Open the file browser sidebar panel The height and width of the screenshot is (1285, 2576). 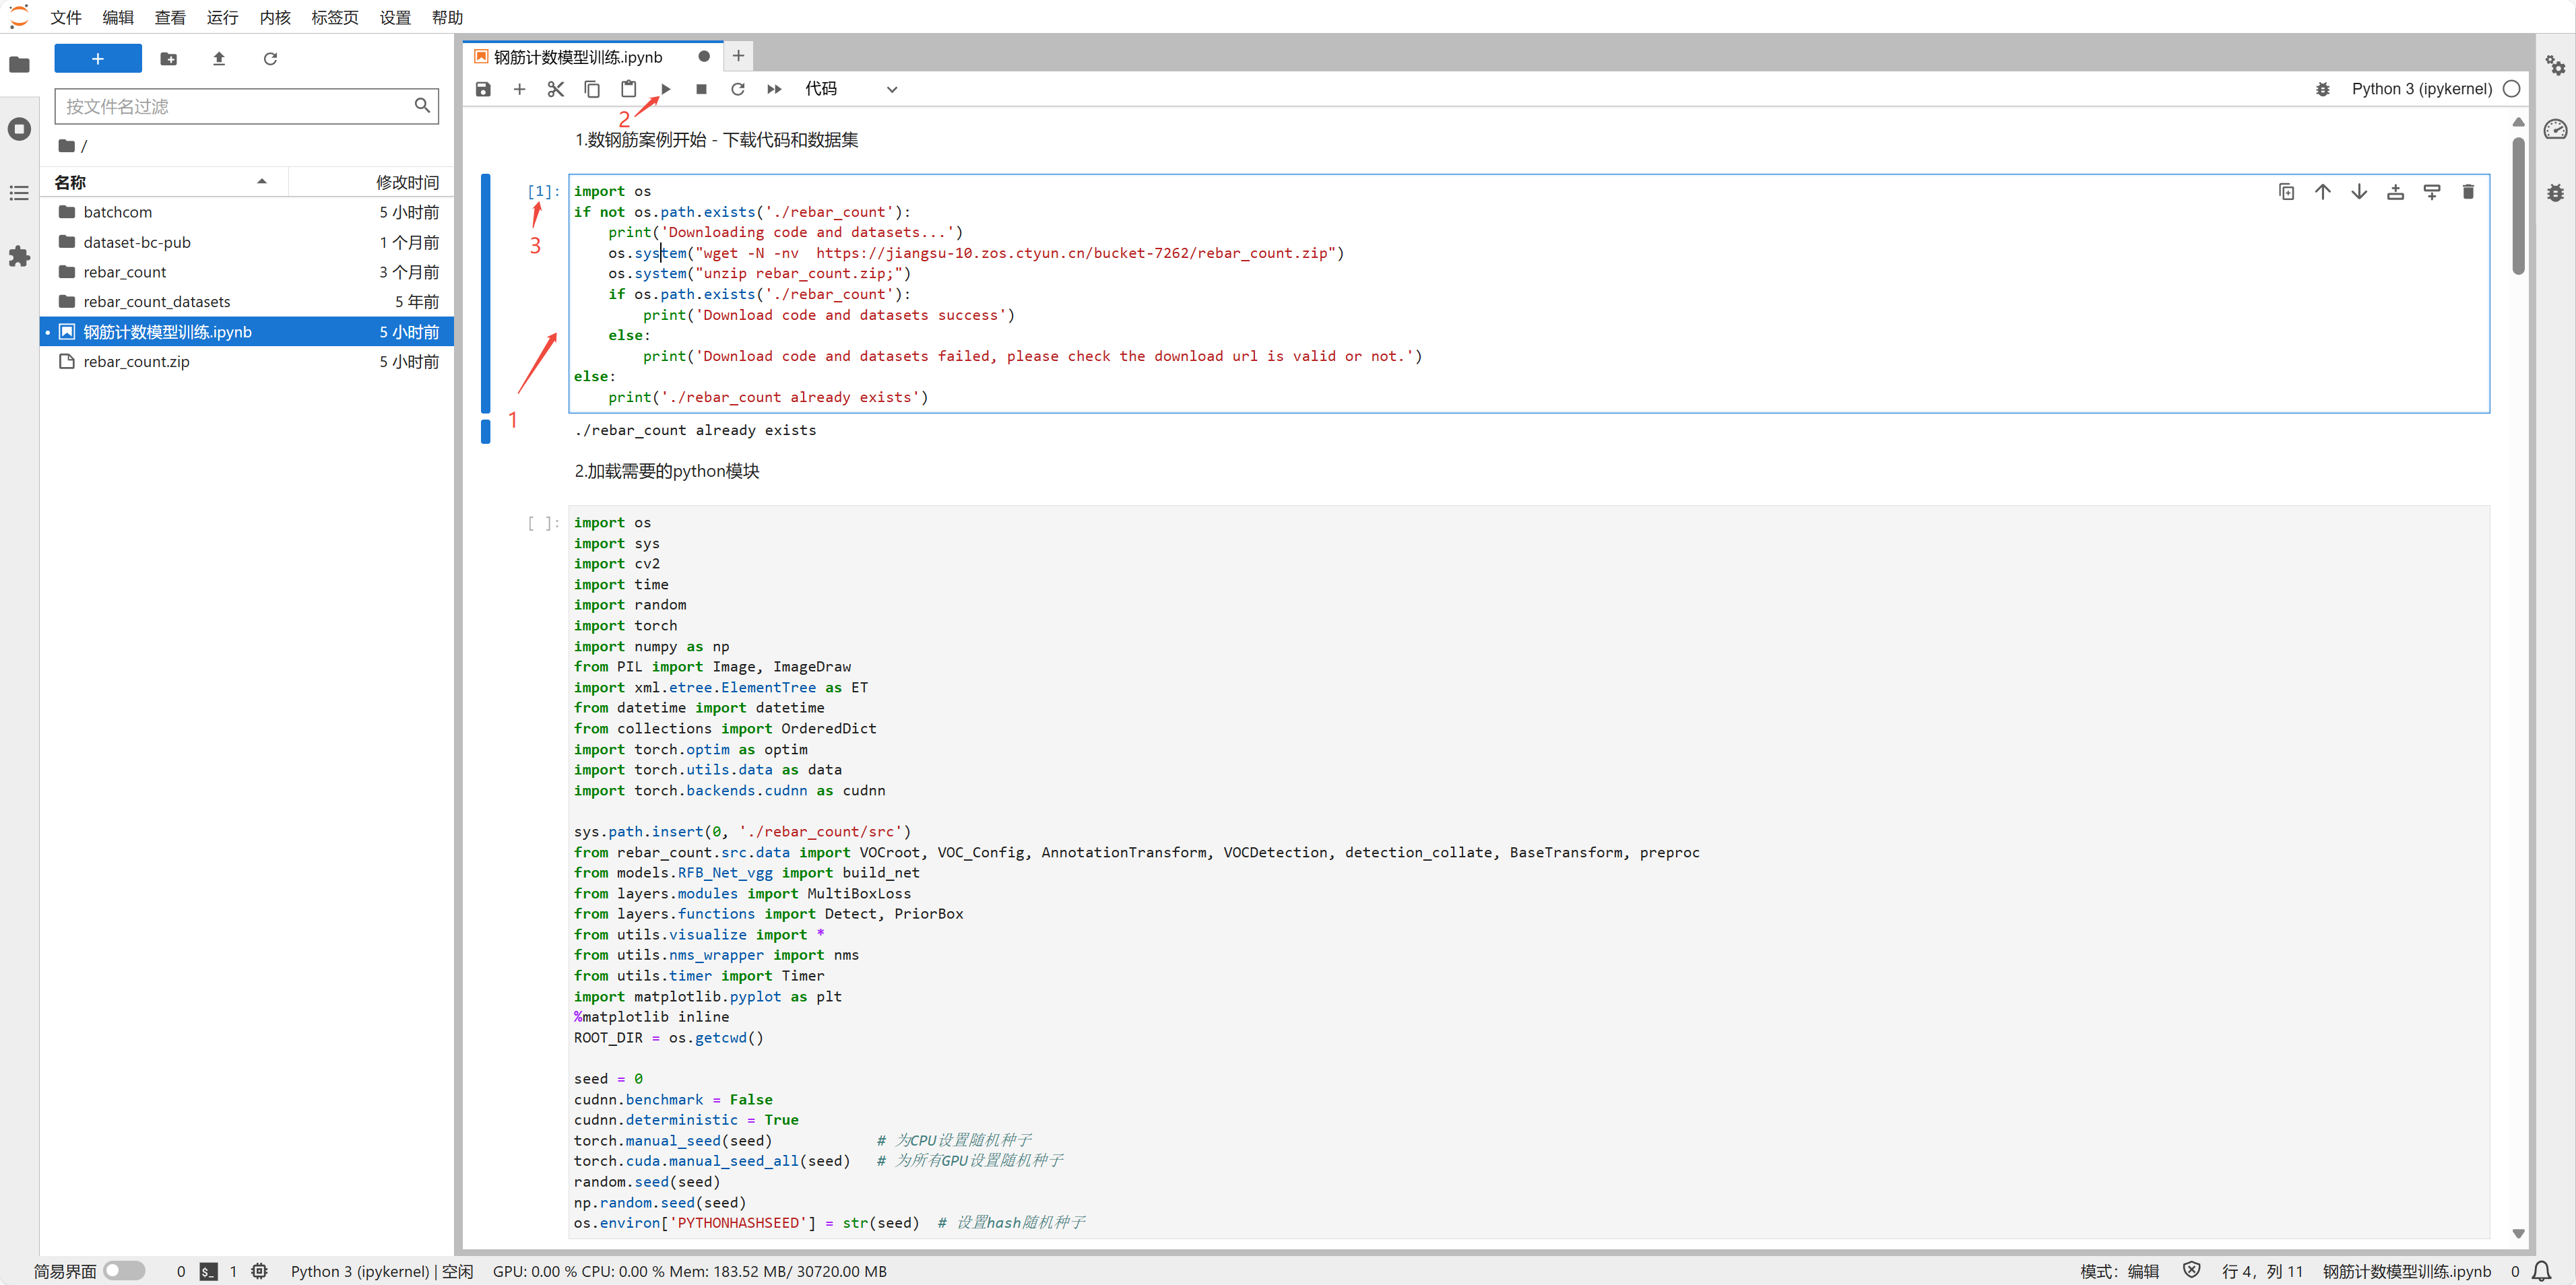[x=19, y=65]
